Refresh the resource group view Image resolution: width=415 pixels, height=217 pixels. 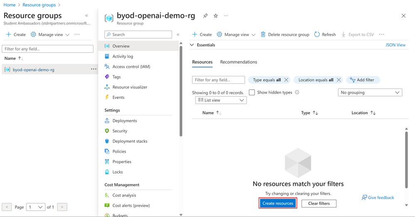325,34
